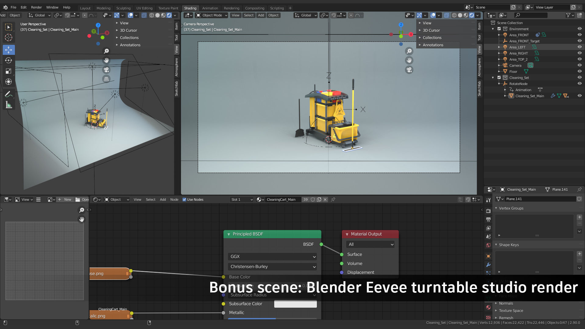Image resolution: width=585 pixels, height=329 pixels.
Task: Toggle visibility of Cleaning_Set_Main
Action: pos(580,96)
